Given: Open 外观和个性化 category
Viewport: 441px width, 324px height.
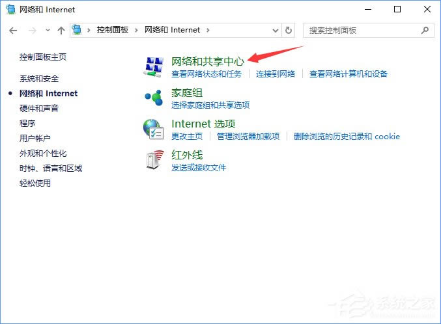Looking at the screenshot, I should tap(43, 153).
